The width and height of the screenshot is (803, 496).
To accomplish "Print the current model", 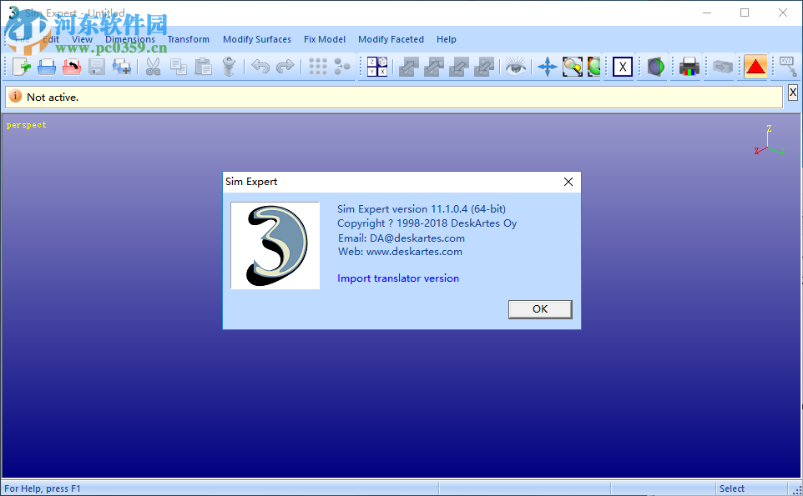I will point(688,67).
